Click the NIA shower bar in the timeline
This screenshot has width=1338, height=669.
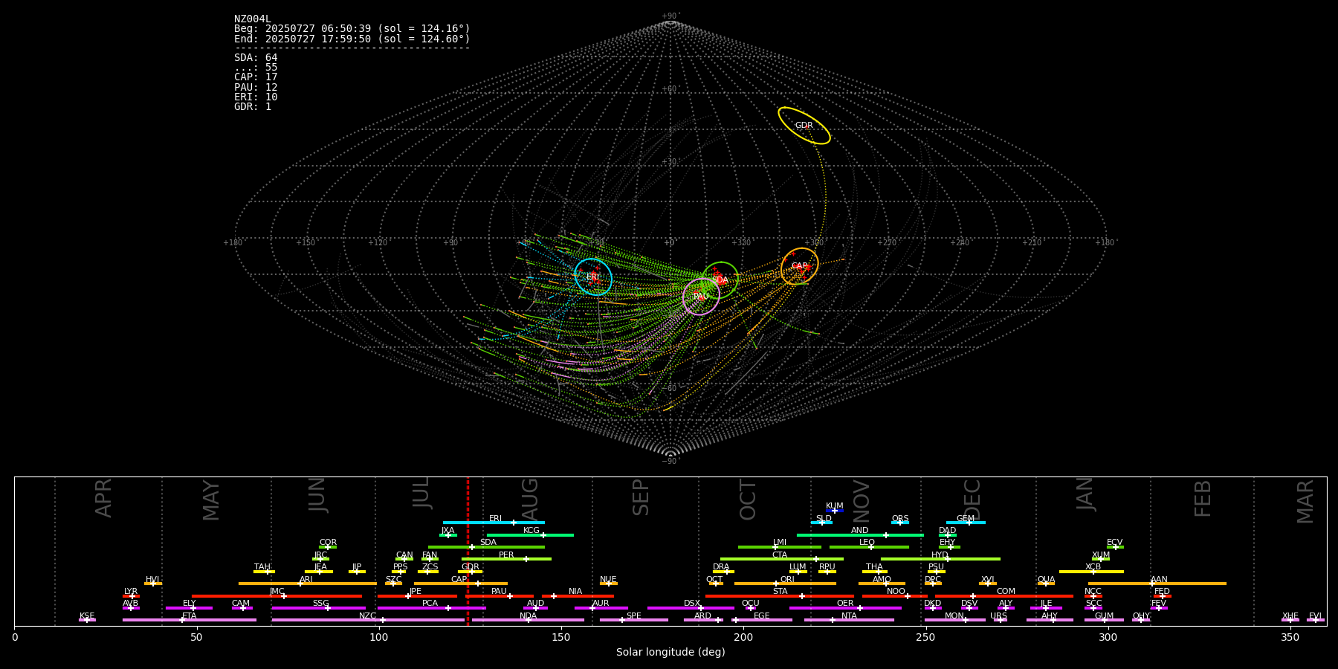(578, 596)
